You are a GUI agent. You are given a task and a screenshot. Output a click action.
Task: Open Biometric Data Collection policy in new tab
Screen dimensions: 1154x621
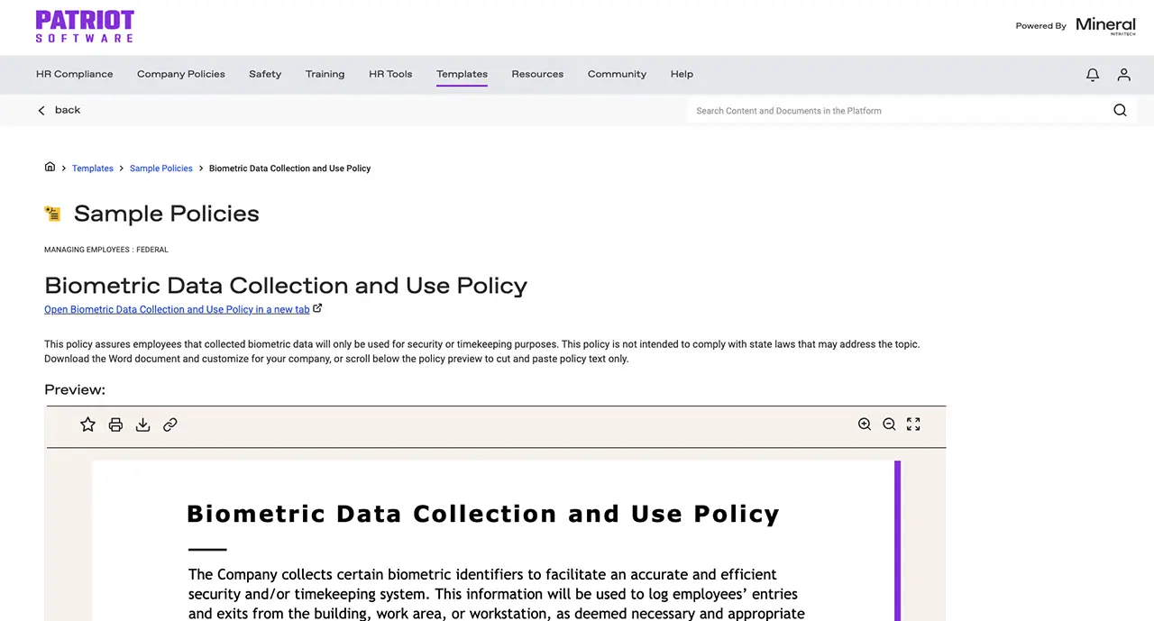click(177, 309)
